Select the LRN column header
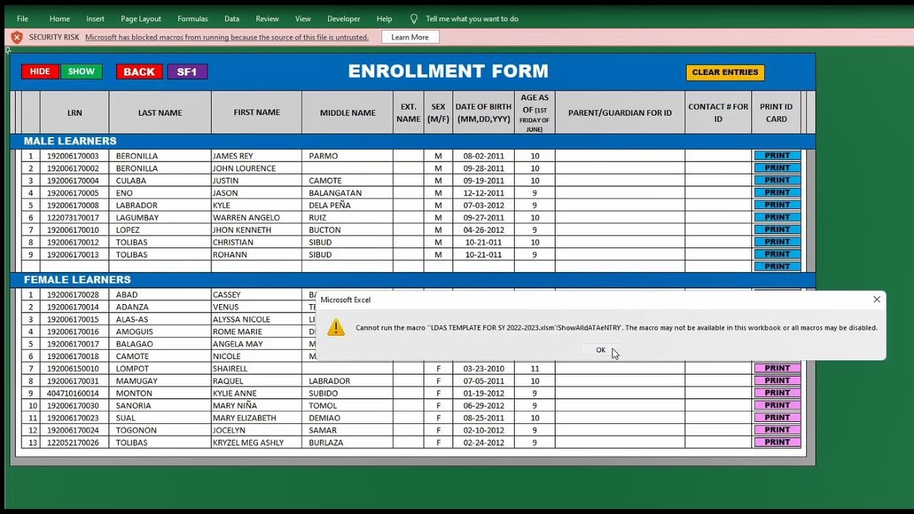 tap(74, 112)
